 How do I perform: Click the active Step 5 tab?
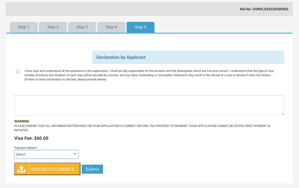[140, 27]
